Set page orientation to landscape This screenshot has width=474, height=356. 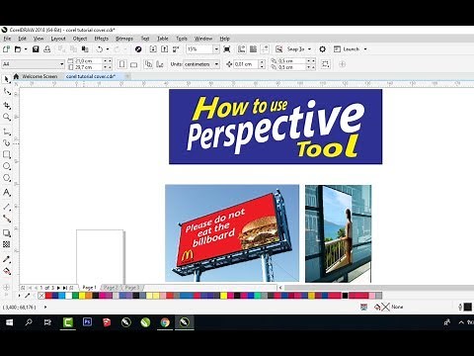click(133, 64)
